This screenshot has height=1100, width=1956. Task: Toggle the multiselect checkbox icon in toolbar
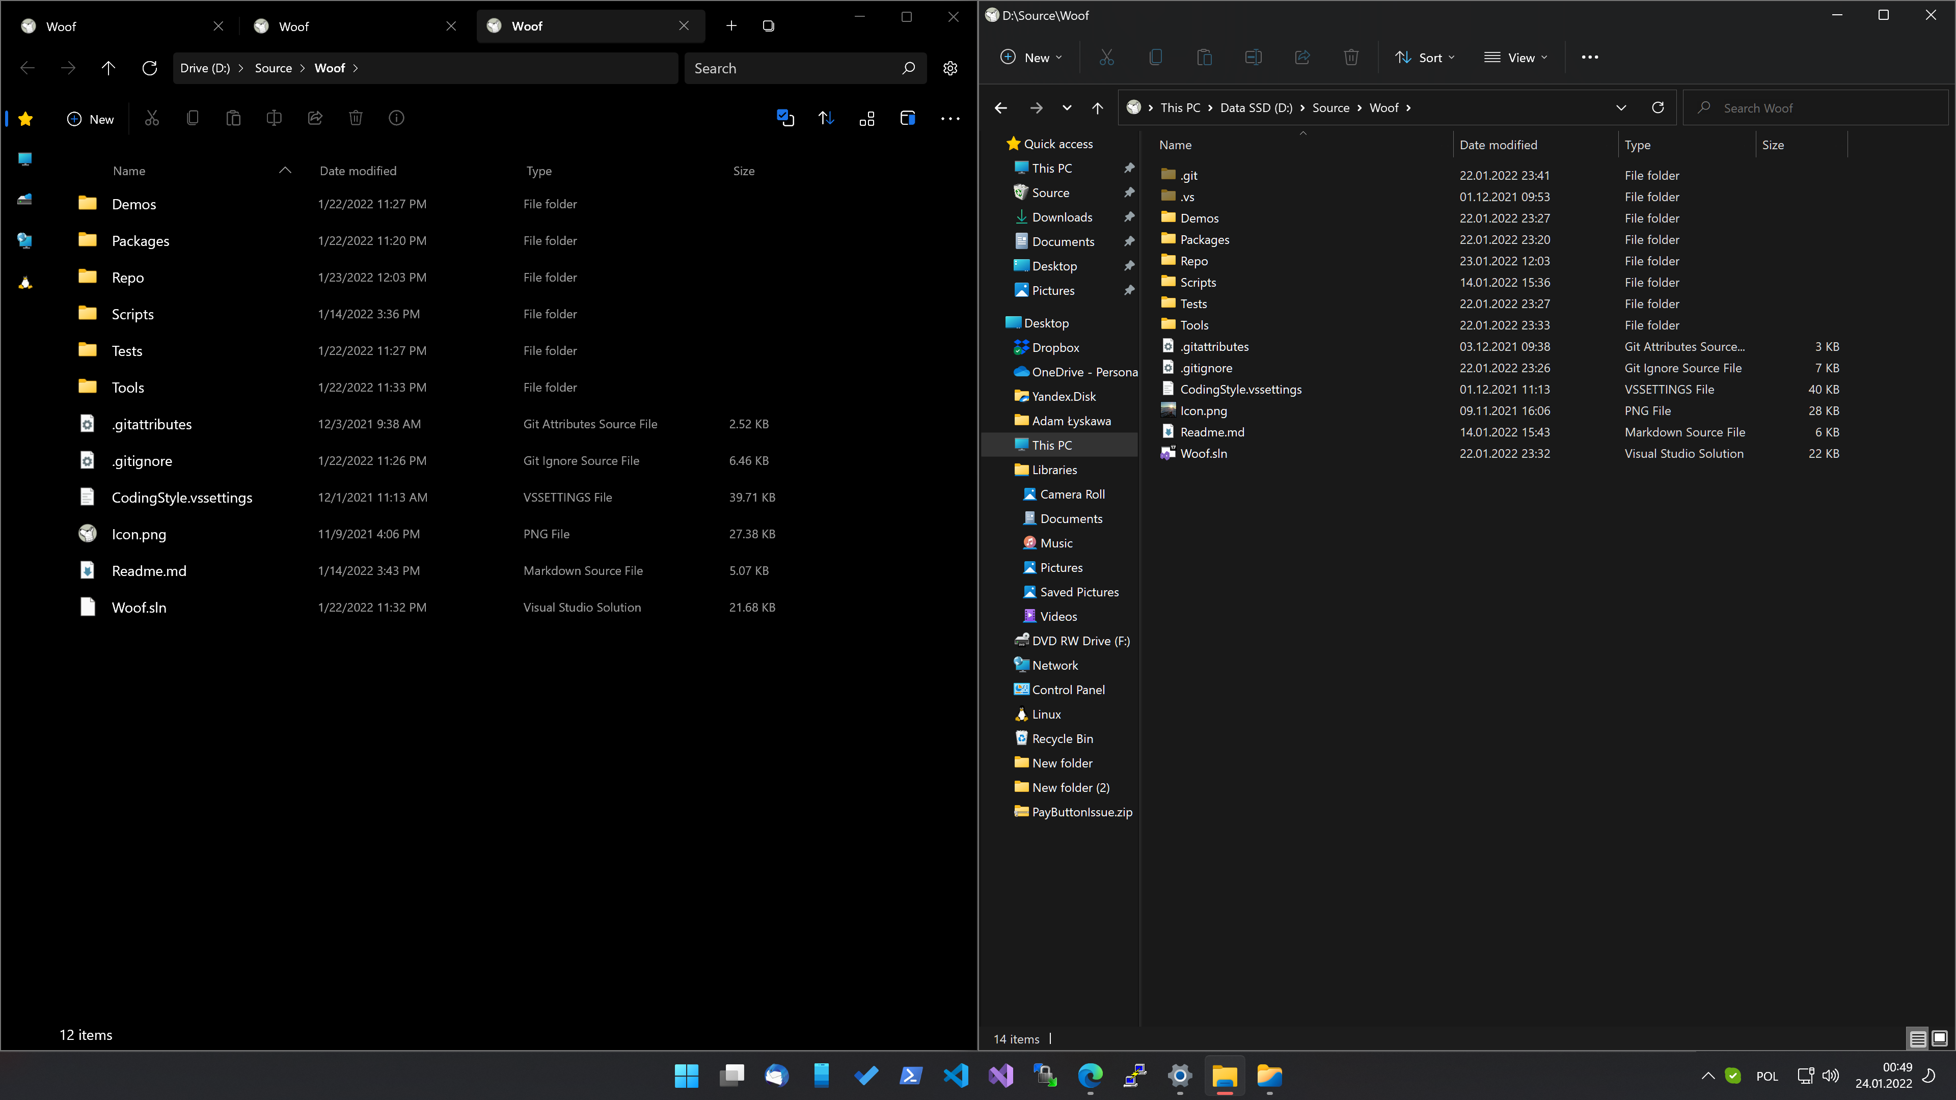[x=785, y=119]
